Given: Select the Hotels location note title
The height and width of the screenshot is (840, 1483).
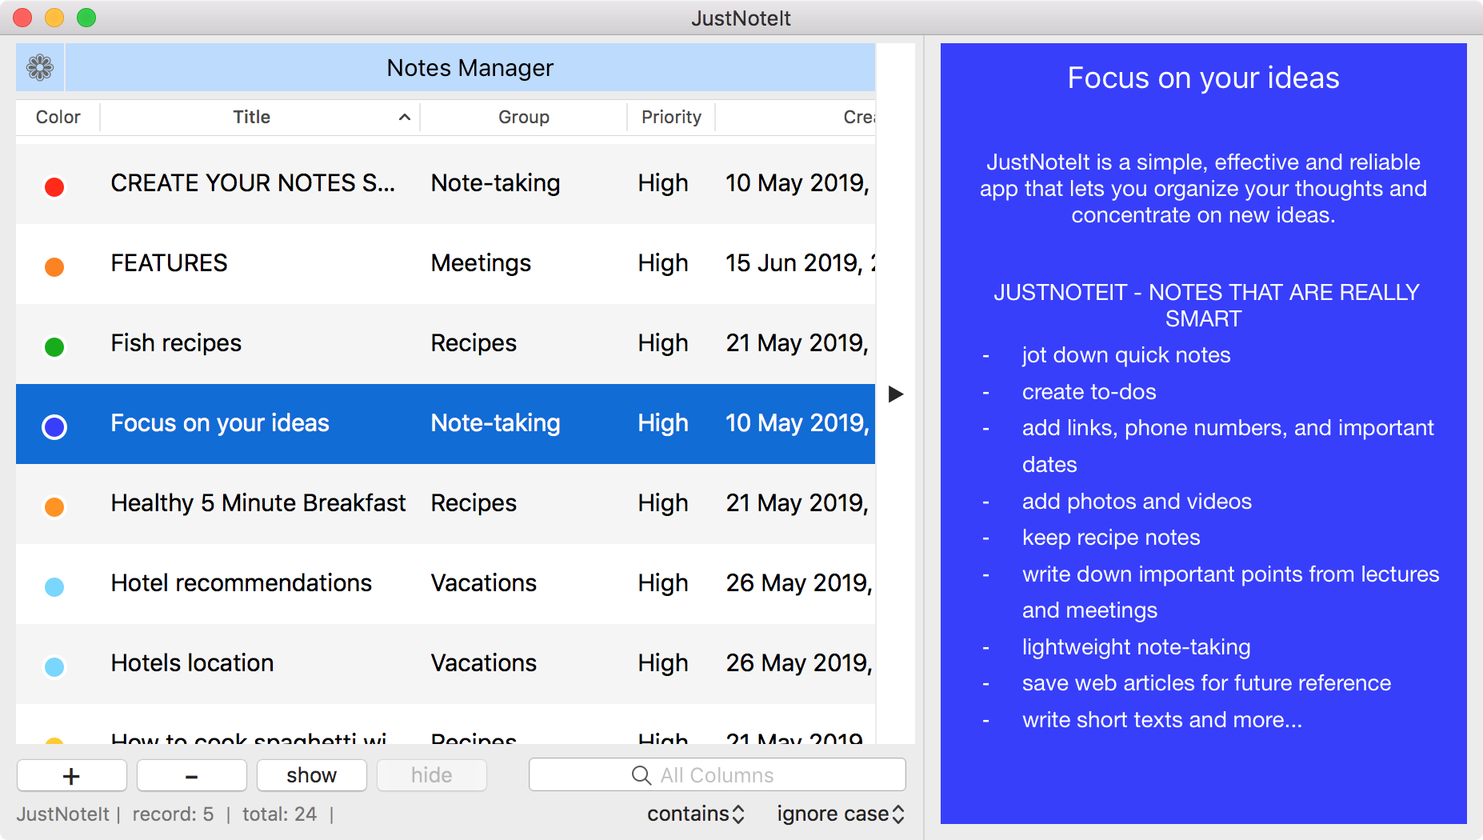Looking at the screenshot, I should click(192, 663).
